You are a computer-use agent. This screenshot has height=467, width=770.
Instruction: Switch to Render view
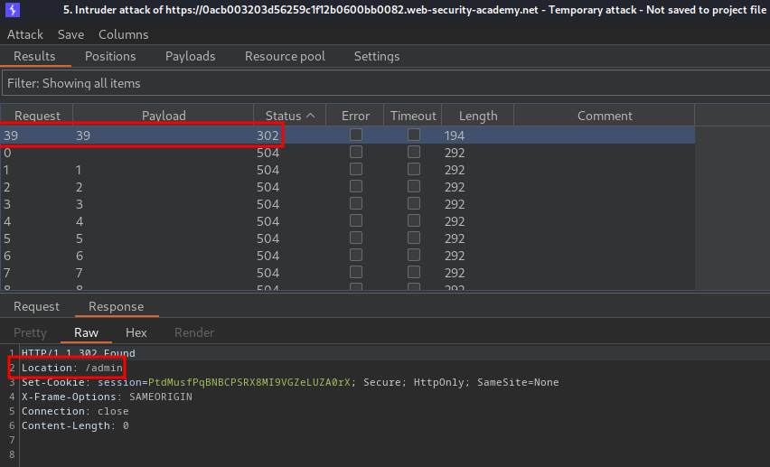click(x=194, y=332)
